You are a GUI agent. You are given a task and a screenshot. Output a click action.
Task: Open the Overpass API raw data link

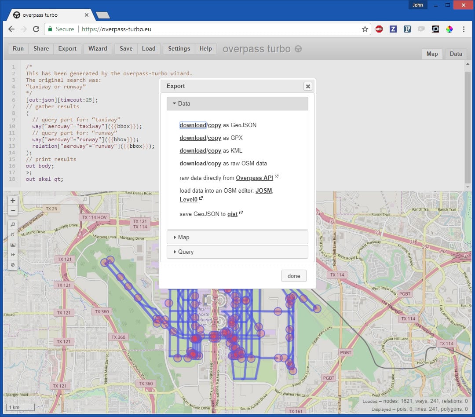(254, 178)
